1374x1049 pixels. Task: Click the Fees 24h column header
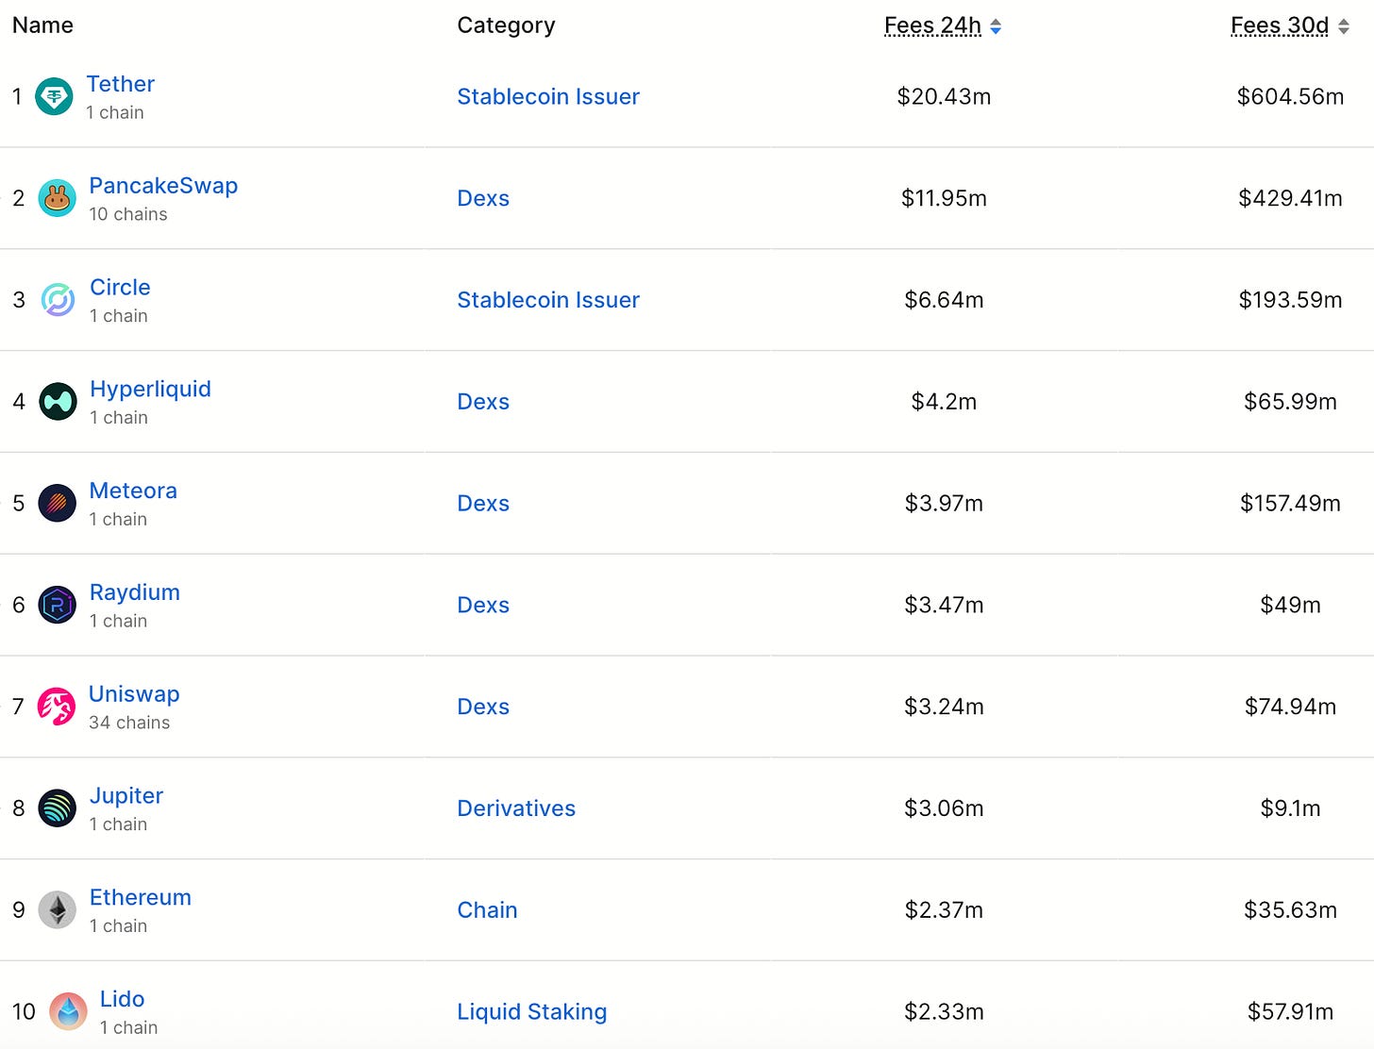pyautogui.click(x=932, y=25)
